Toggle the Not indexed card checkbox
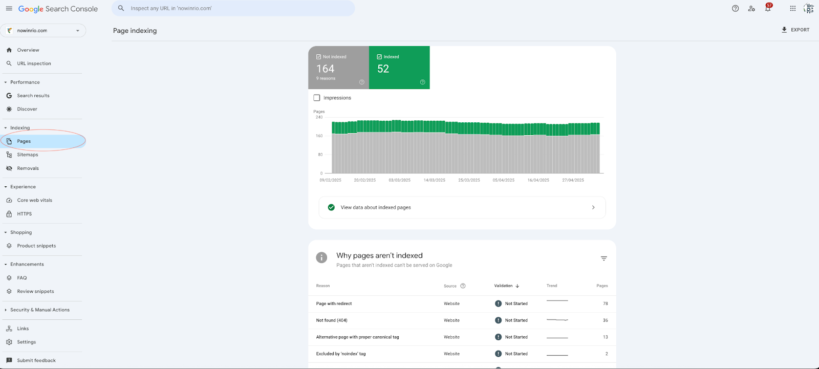Image resolution: width=819 pixels, height=369 pixels. (x=318, y=57)
